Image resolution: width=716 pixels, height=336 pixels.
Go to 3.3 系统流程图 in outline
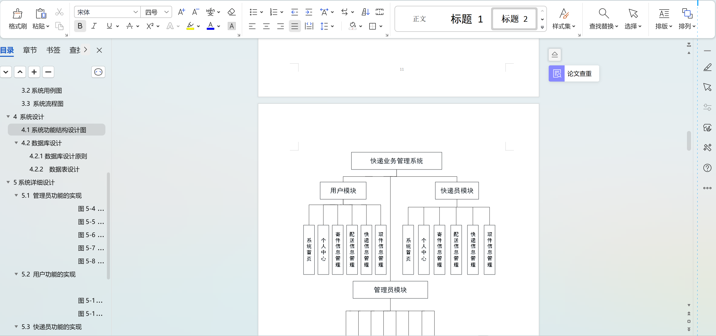click(42, 104)
